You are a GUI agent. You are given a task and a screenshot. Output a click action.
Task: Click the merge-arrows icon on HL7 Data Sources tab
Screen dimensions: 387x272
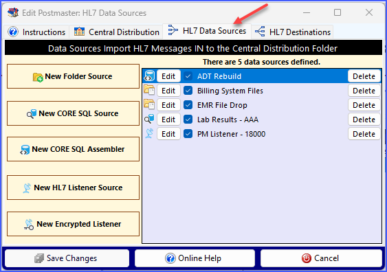click(173, 30)
